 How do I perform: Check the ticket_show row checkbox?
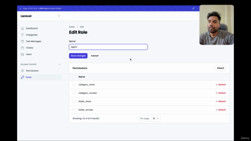74,101
